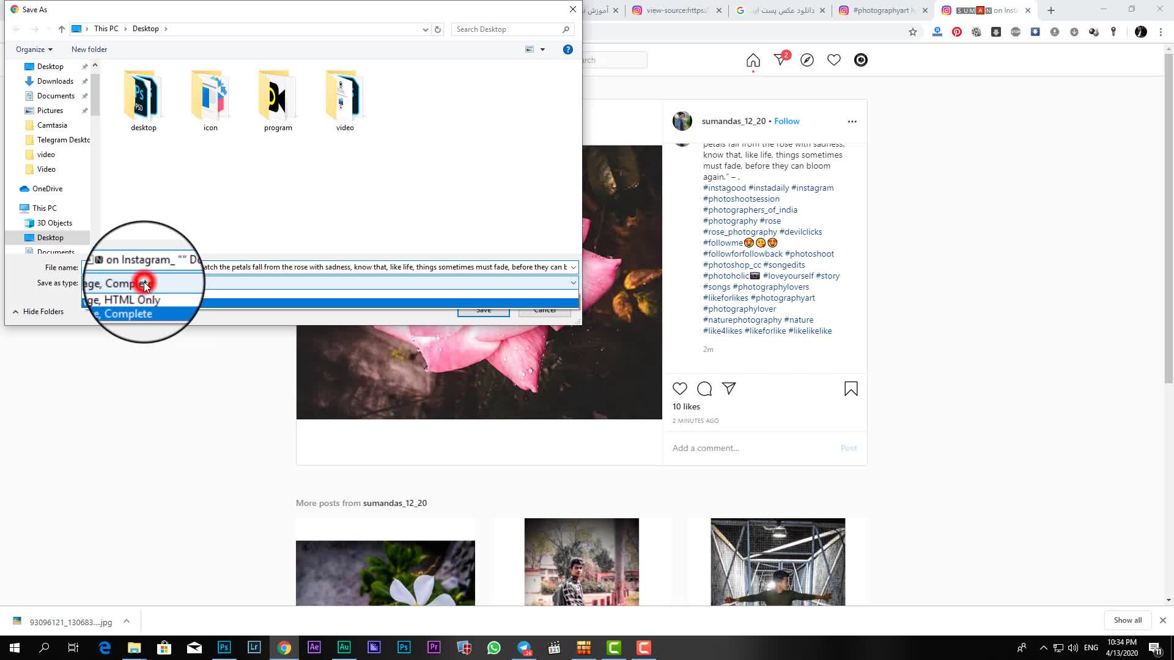Bookmark page with star icon
Image resolution: width=1174 pixels, height=660 pixels.
click(913, 32)
